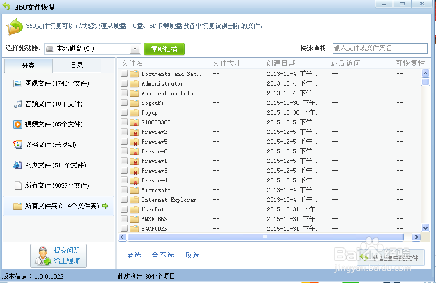This screenshot has height=283, width=436.
Task: Select 图像文件 (1746个文件) category
Action: (x=57, y=83)
